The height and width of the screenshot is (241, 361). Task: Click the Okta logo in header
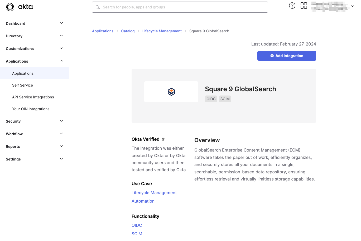tap(19, 7)
